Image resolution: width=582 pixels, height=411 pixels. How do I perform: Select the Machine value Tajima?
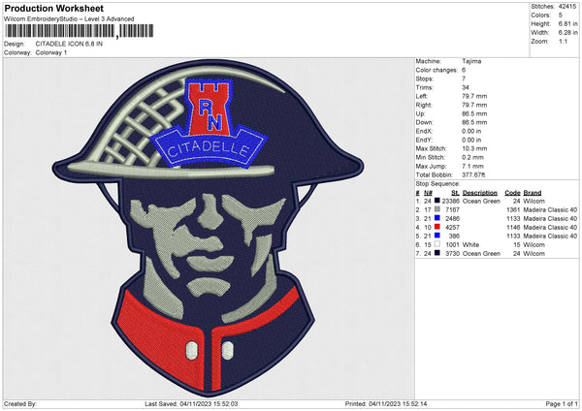tap(471, 61)
